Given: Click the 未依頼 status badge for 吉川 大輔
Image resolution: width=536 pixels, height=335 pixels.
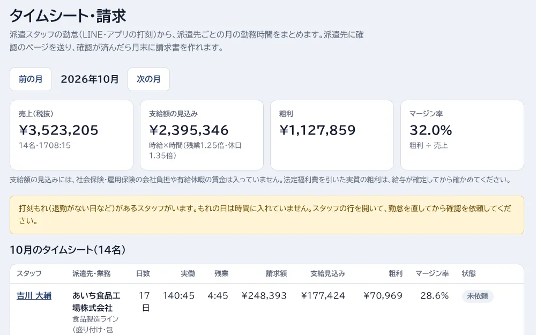Looking at the screenshot, I should click(x=478, y=296).
